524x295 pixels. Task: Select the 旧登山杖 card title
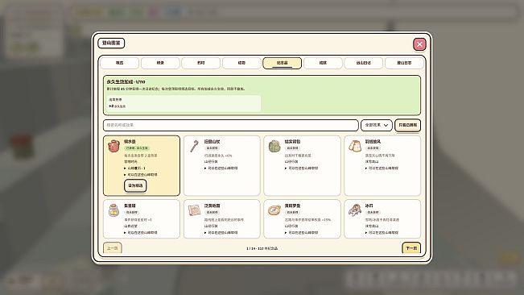212,142
